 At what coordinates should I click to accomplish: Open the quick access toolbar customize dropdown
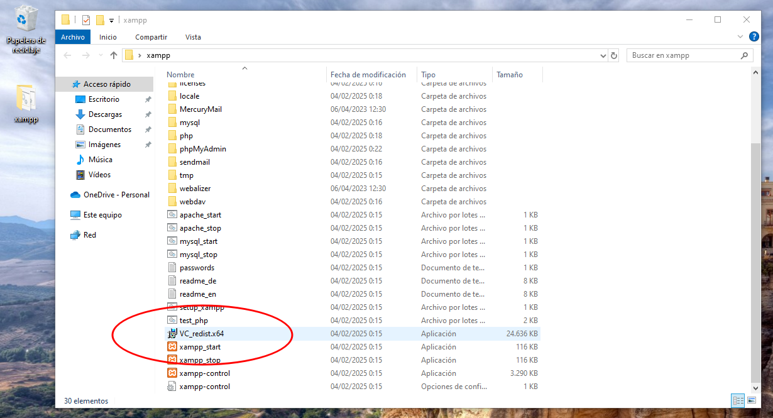pos(111,20)
